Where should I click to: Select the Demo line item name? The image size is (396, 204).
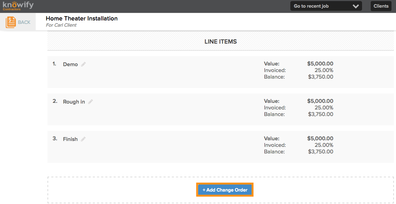(70, 64)
